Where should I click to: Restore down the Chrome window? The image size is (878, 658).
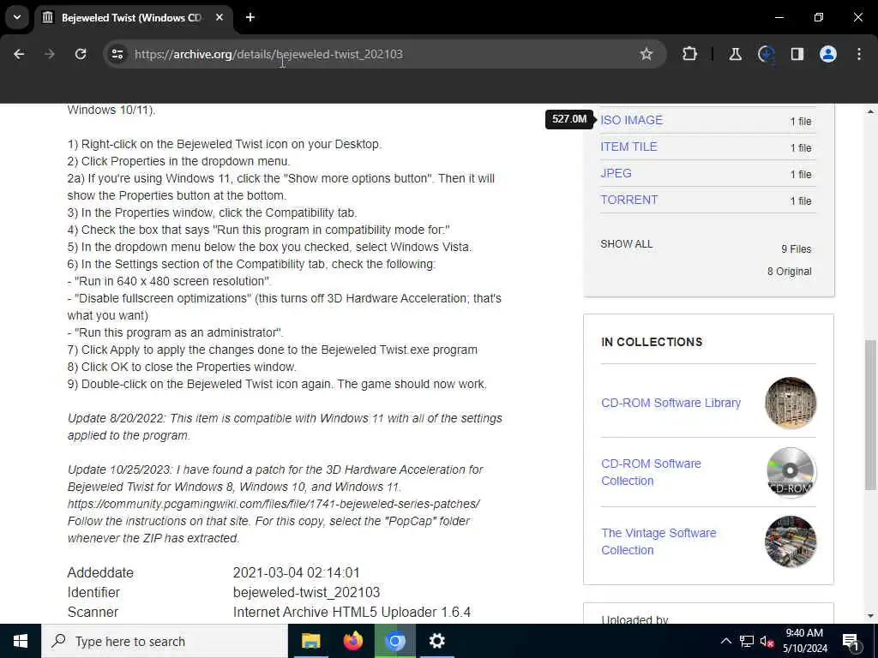point(819,17)
